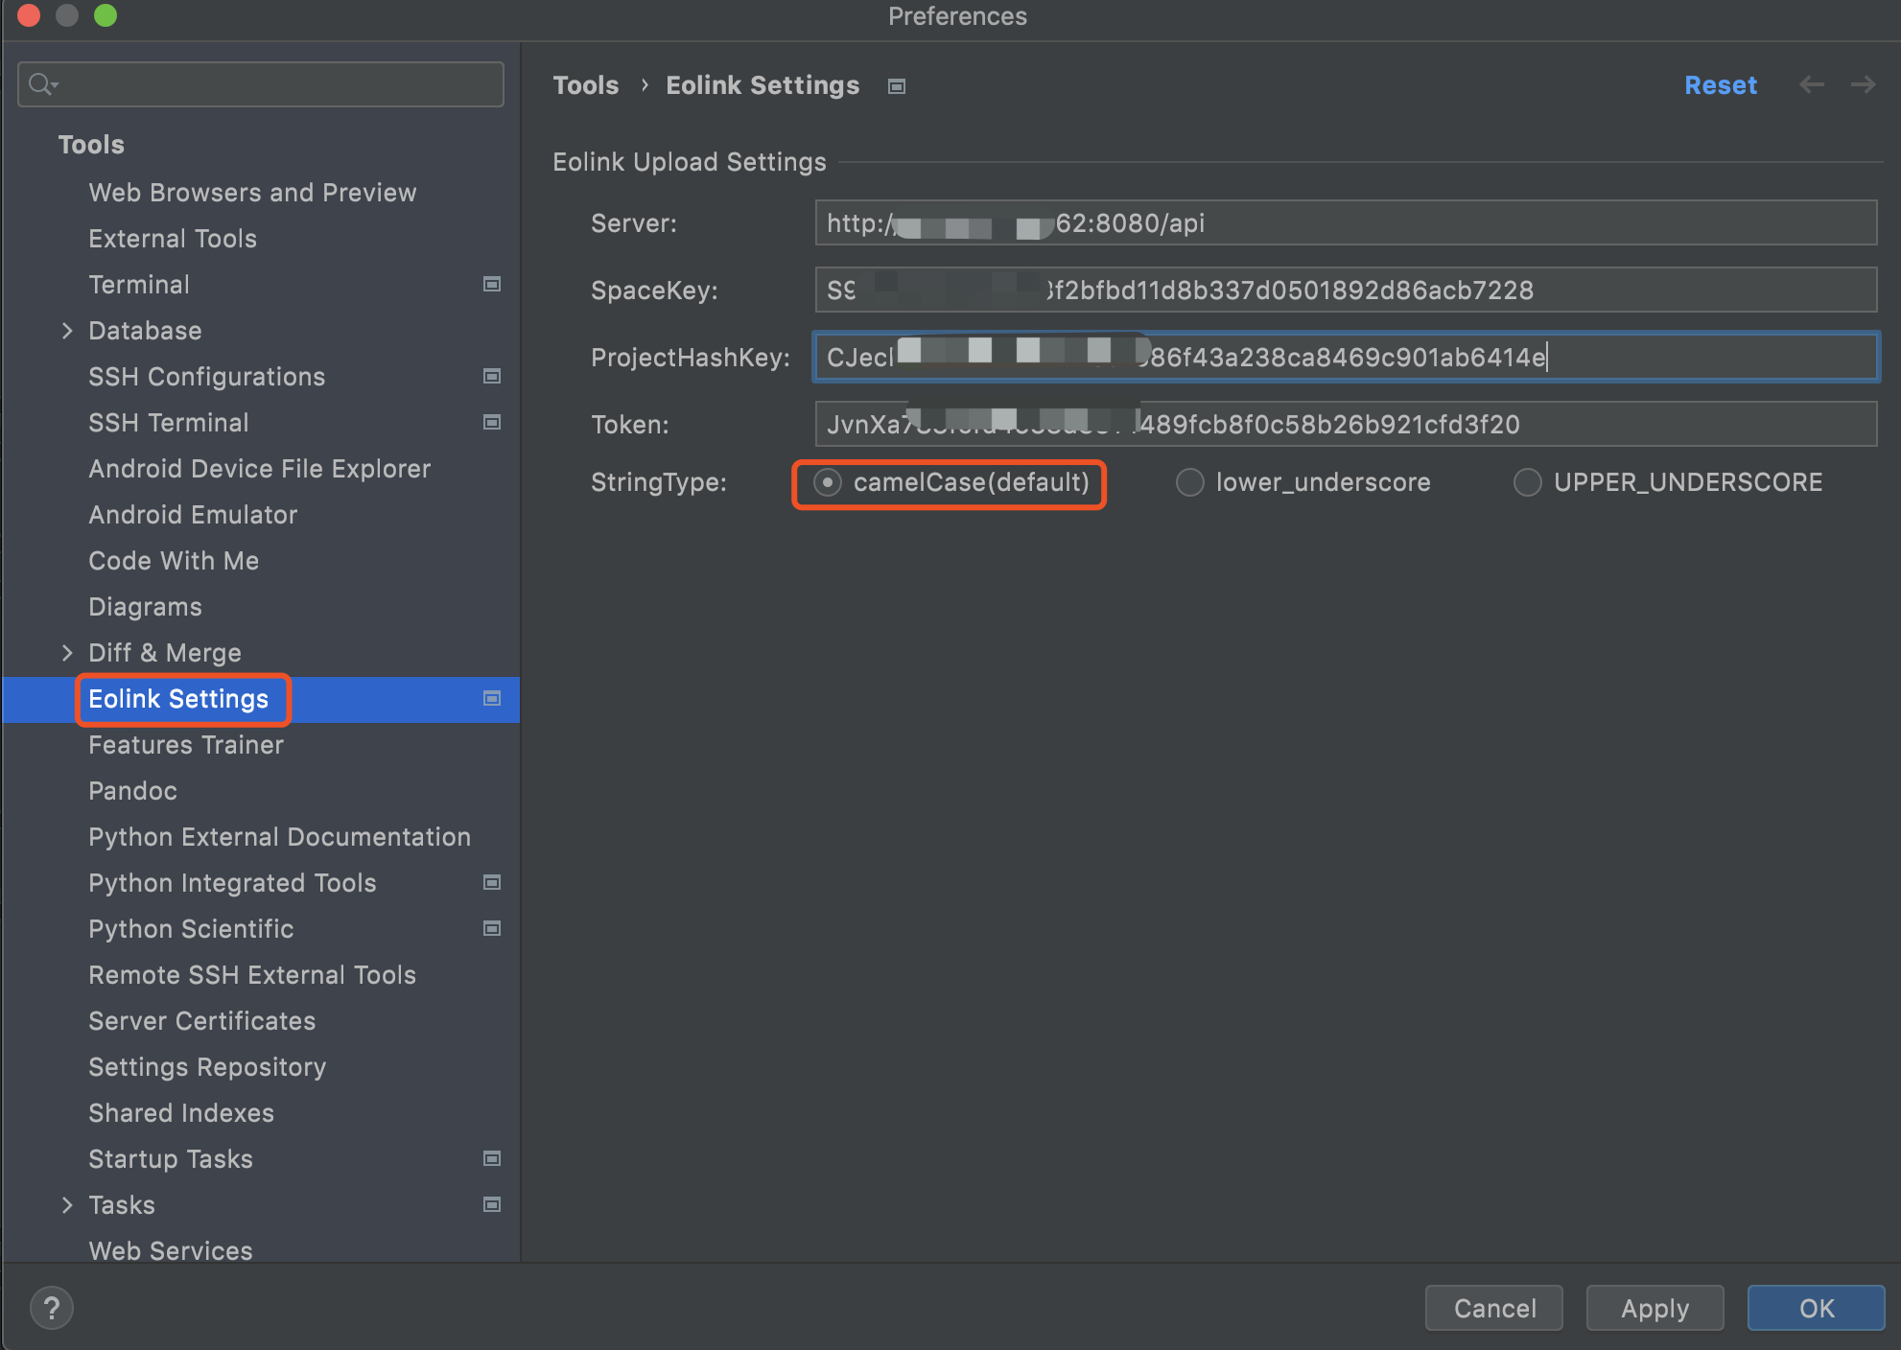
Task: Click the project icon on Eolink Settings row
Action: click(x=492, y=698)
